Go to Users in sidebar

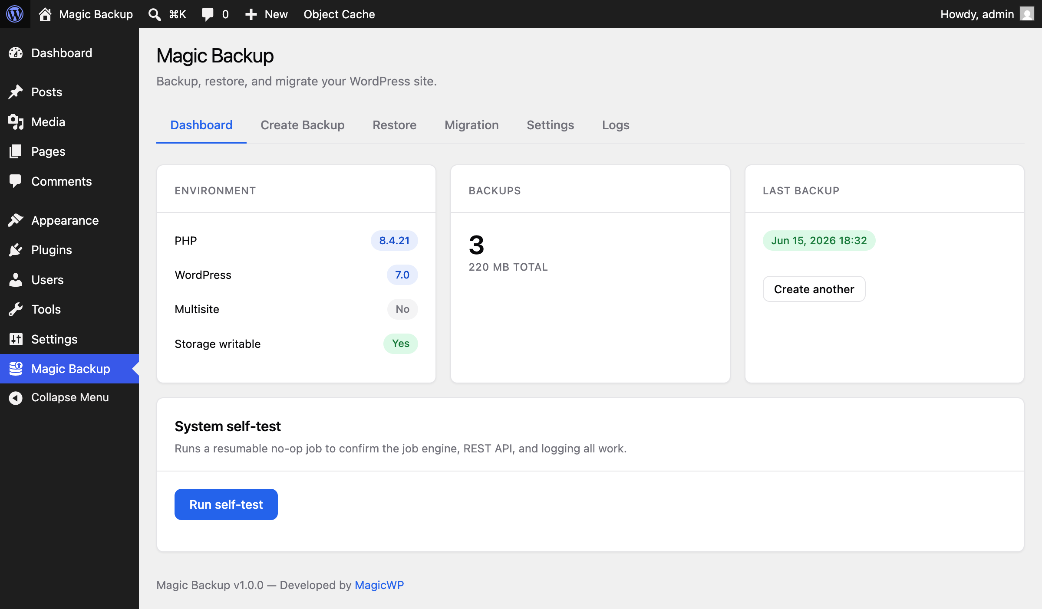tap(47, 280)
